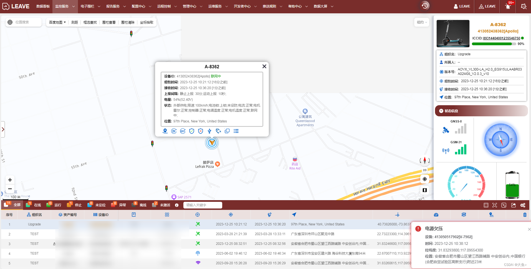Open the 监控服务 menu dropdown
This screenshot has width=531, height=269.
click(65, 6)
